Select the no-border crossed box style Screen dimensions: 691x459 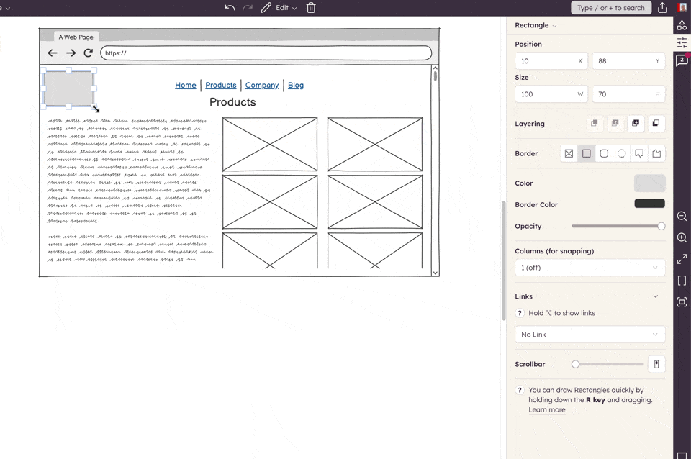tap(569, 154)
